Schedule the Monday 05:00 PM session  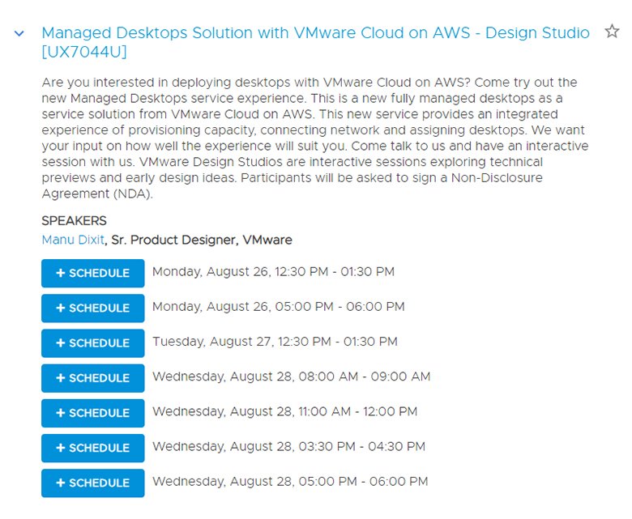92,308
